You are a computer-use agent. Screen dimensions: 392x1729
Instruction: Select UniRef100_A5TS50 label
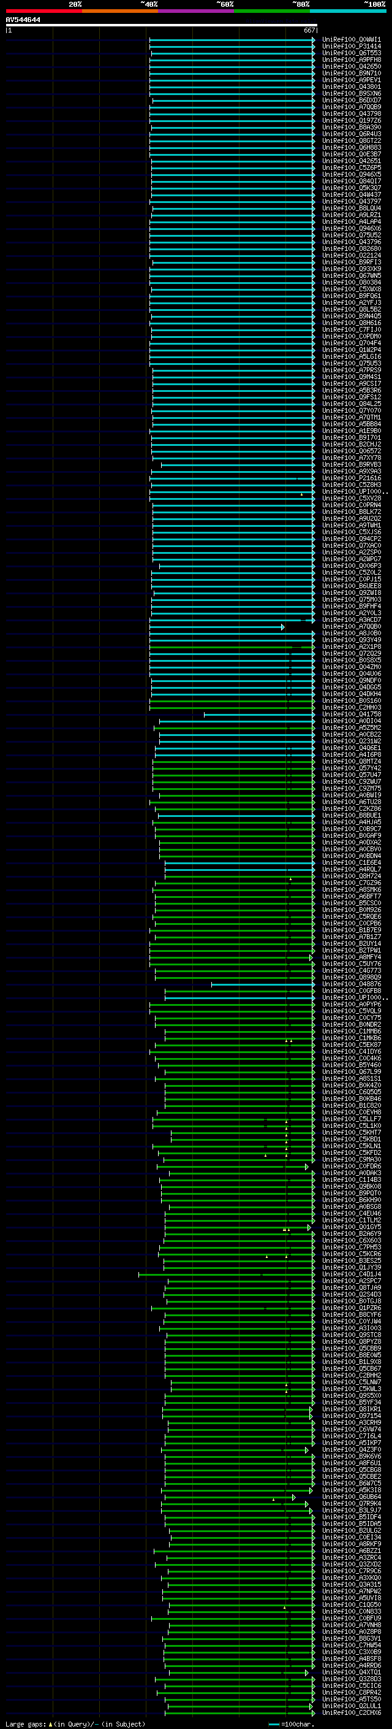pyautogui.click(x=352, y=1699)
